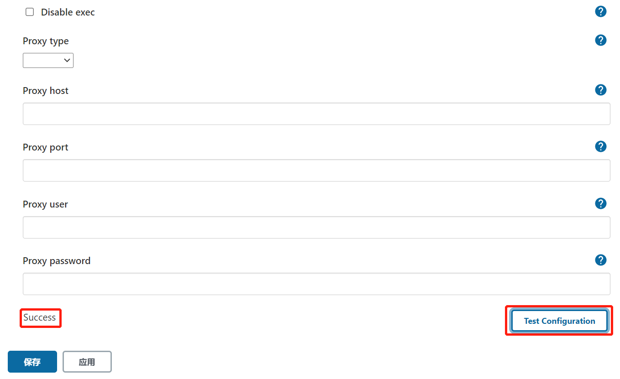The image size is (620, 379).
Task: Click the Proxy host help icon
Action: [x=601, y=90]
